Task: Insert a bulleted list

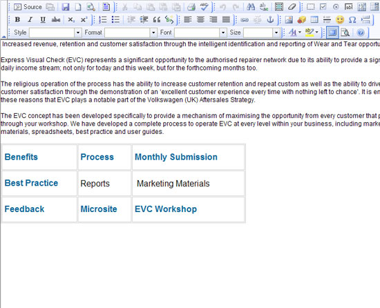Action: tap(115, 19)
